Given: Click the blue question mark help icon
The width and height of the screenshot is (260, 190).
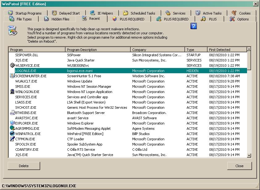Looking at the screenshot, I should (194, 26).
